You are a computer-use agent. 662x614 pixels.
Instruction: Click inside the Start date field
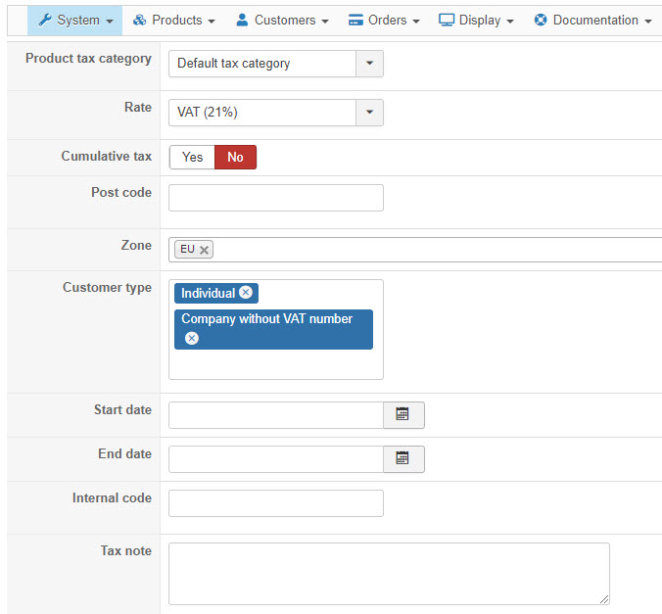[275, 415]
